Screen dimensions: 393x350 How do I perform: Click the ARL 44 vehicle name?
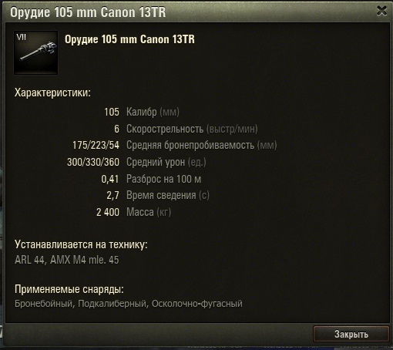tap(29, 260)
